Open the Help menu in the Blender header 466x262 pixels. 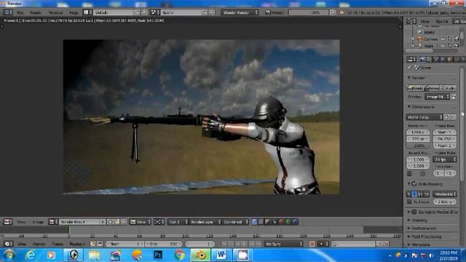point(74,12)
